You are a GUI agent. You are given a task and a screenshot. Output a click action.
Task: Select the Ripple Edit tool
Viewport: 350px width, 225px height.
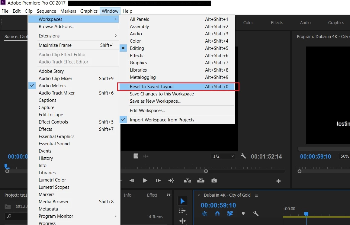pyautogui.click(x=182, y=221)
